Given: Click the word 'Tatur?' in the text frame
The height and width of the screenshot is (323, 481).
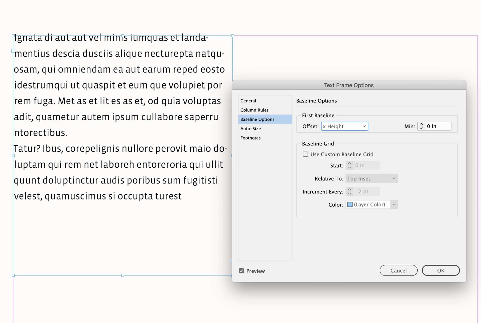Looking at the screenshot, I should (27, 148).
